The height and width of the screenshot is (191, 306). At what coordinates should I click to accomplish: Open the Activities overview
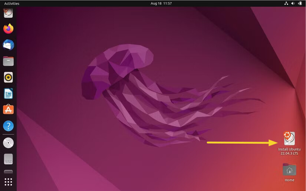click(11, 3)
